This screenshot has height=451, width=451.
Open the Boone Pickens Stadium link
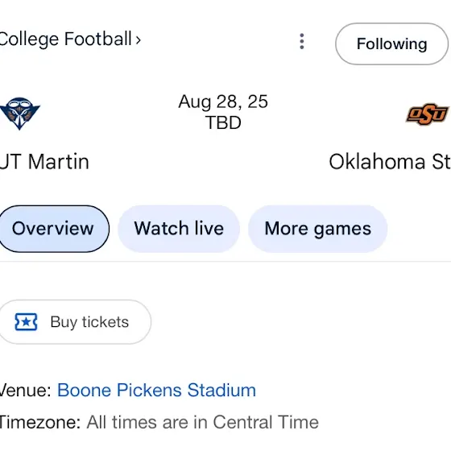pos(156,390)
